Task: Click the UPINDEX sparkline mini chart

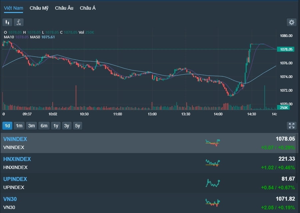Action: point(213,183)
